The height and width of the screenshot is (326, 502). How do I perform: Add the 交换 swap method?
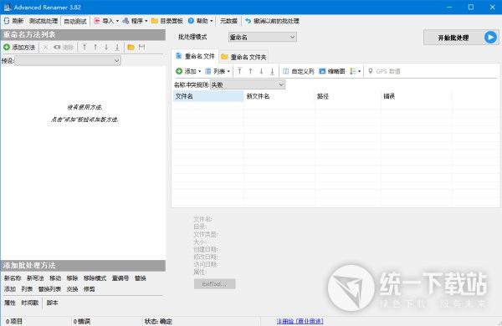click(72, 289)
